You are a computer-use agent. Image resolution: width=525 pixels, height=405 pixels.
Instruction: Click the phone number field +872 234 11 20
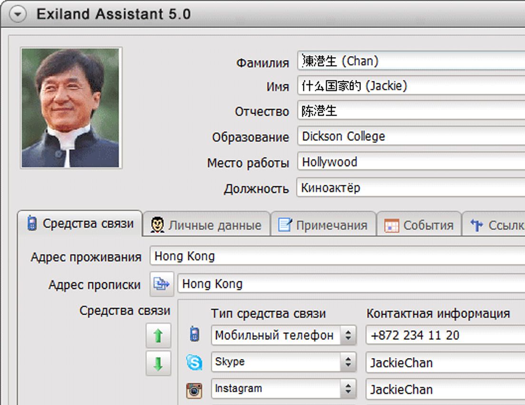(445, 335)
